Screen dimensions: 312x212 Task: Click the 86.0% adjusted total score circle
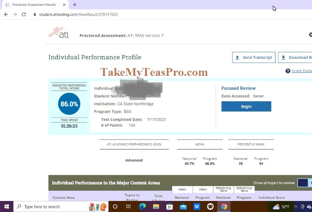click(69, 104)
